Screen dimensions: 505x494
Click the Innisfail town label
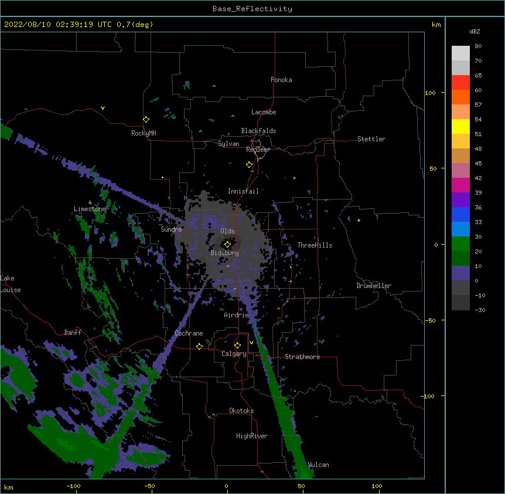(243, 191)
